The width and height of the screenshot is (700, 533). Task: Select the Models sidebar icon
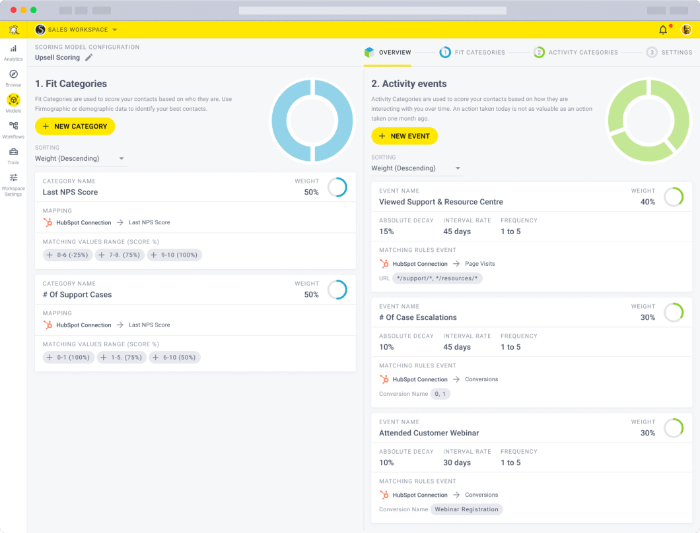tap(13, 100)
